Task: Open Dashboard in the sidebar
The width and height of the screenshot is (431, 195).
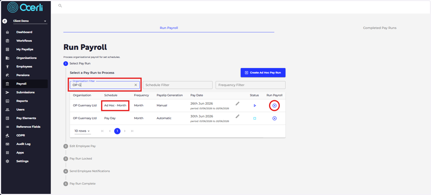Action: click(24, 32)
